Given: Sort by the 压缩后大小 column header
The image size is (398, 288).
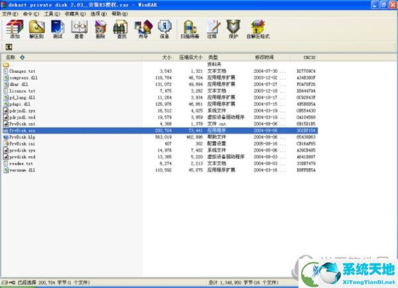Looking at the screenshot, I should (190, 58).
